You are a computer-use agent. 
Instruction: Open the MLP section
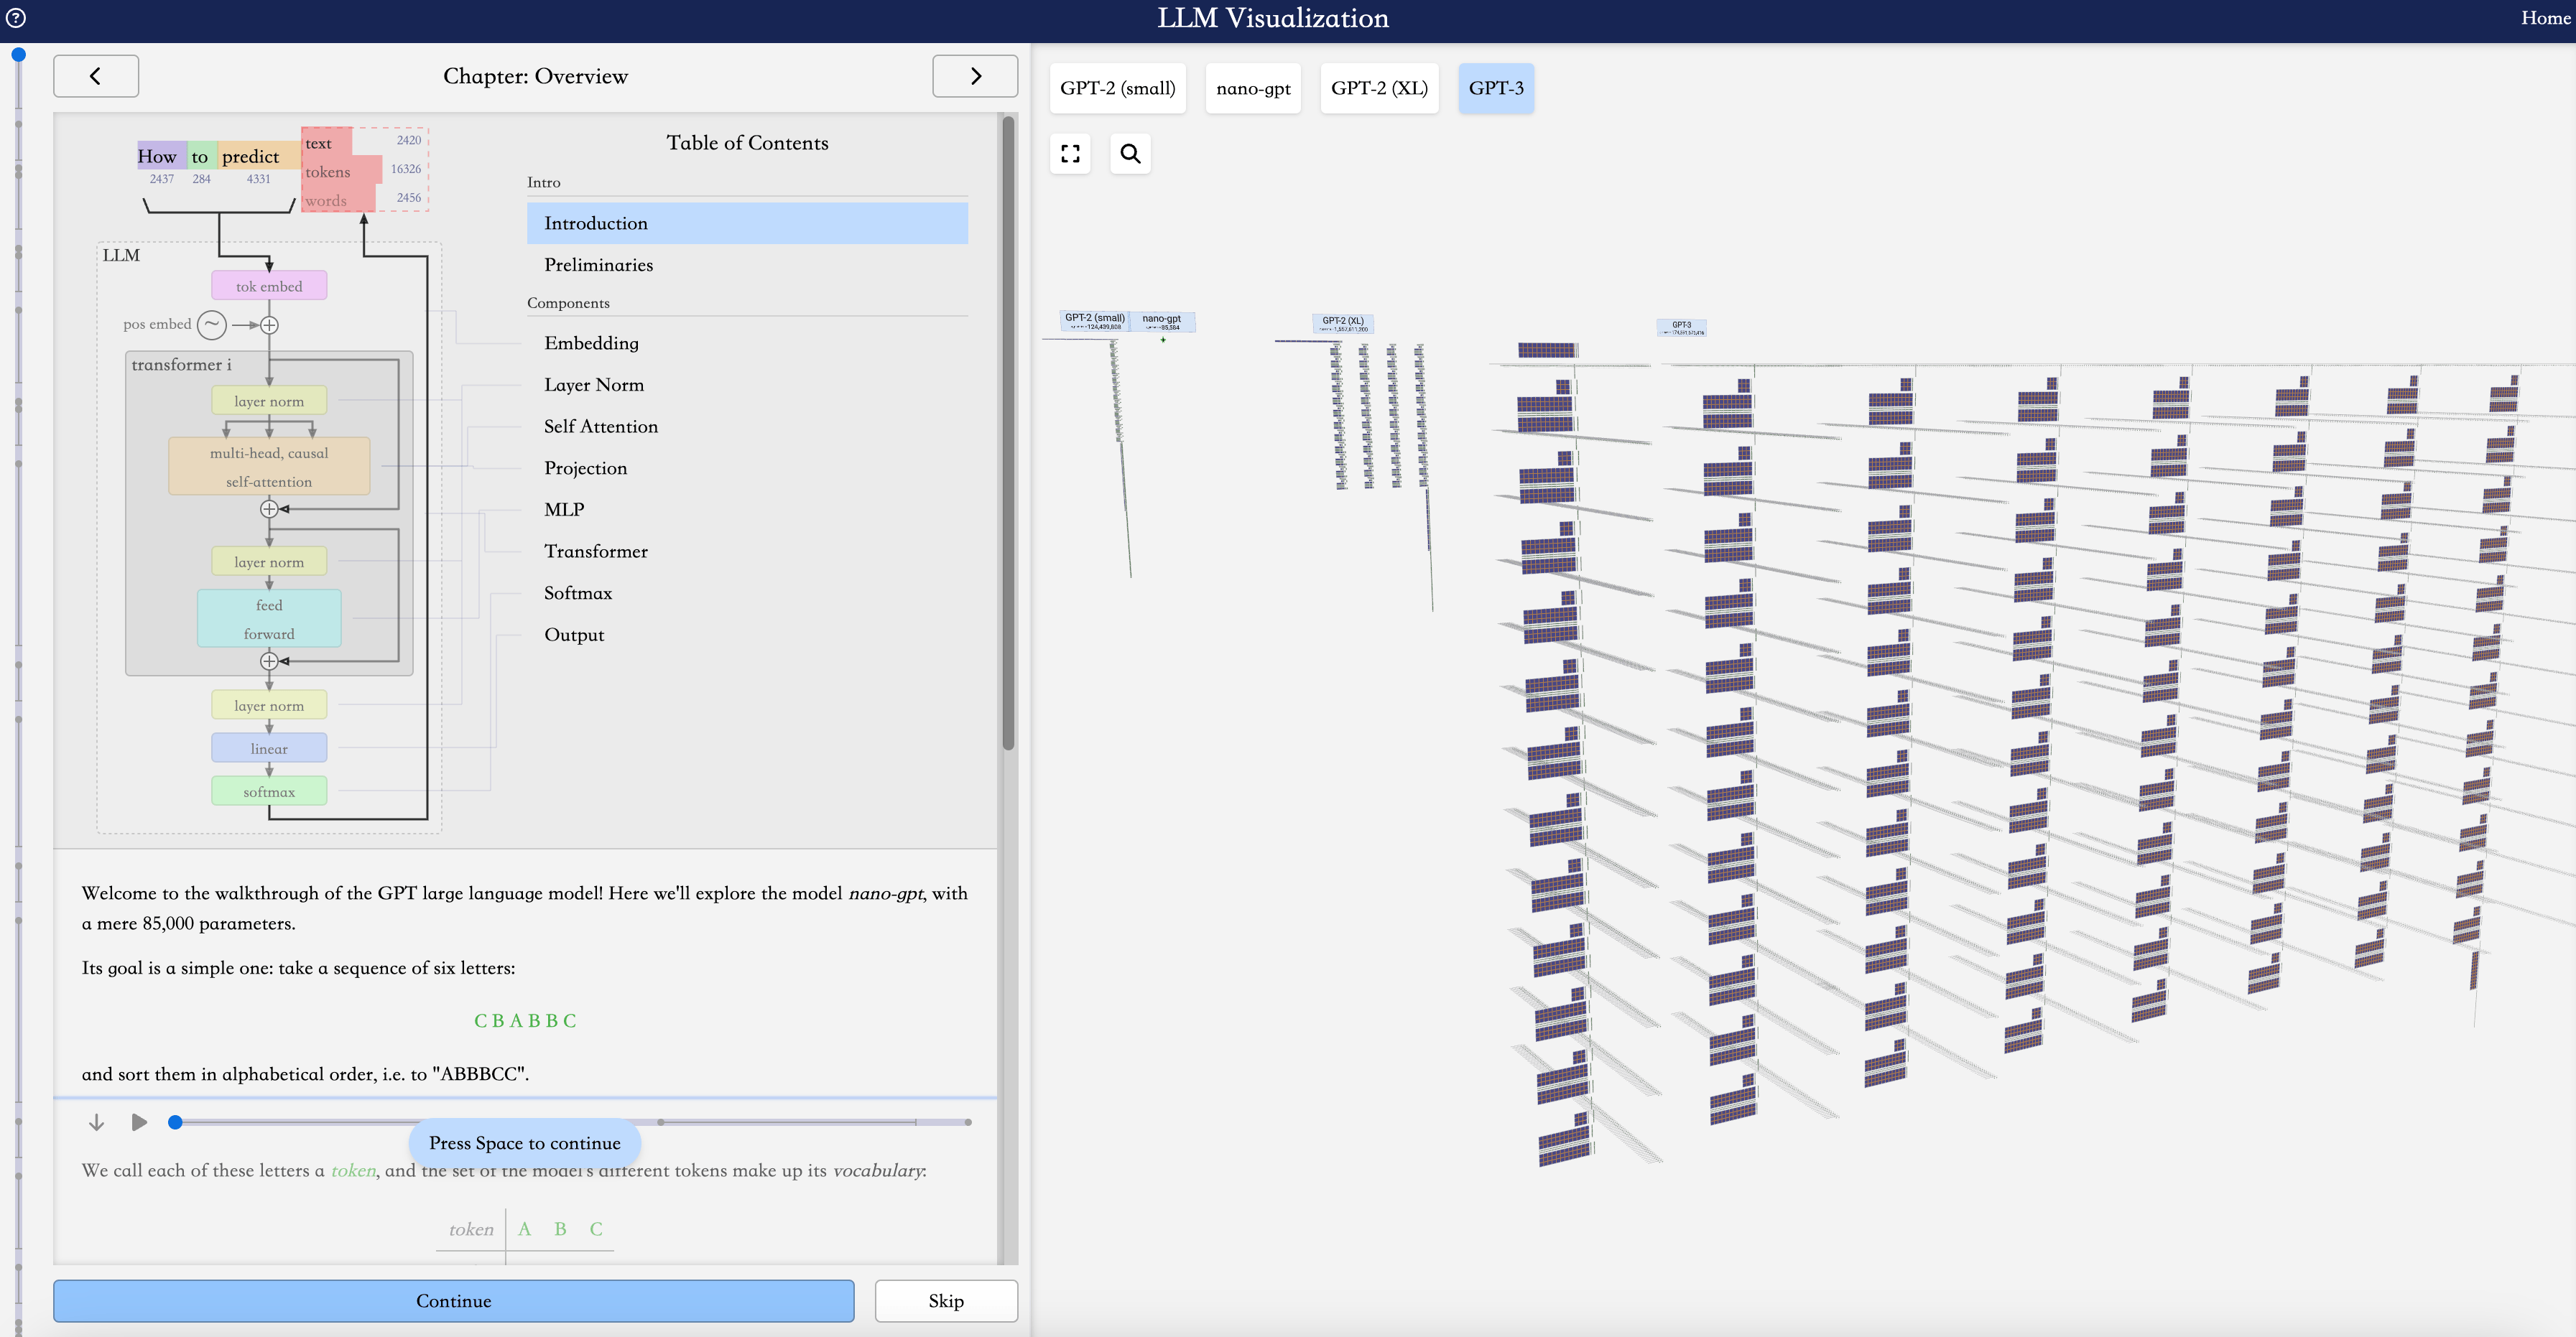click(x=747, y=508)
